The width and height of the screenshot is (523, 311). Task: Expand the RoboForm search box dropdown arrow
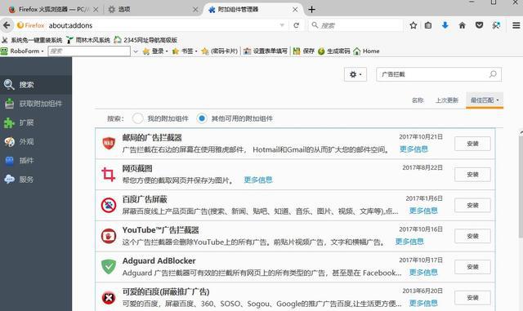coord(136,51)
